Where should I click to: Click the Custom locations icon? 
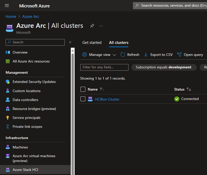coord(8,91)
